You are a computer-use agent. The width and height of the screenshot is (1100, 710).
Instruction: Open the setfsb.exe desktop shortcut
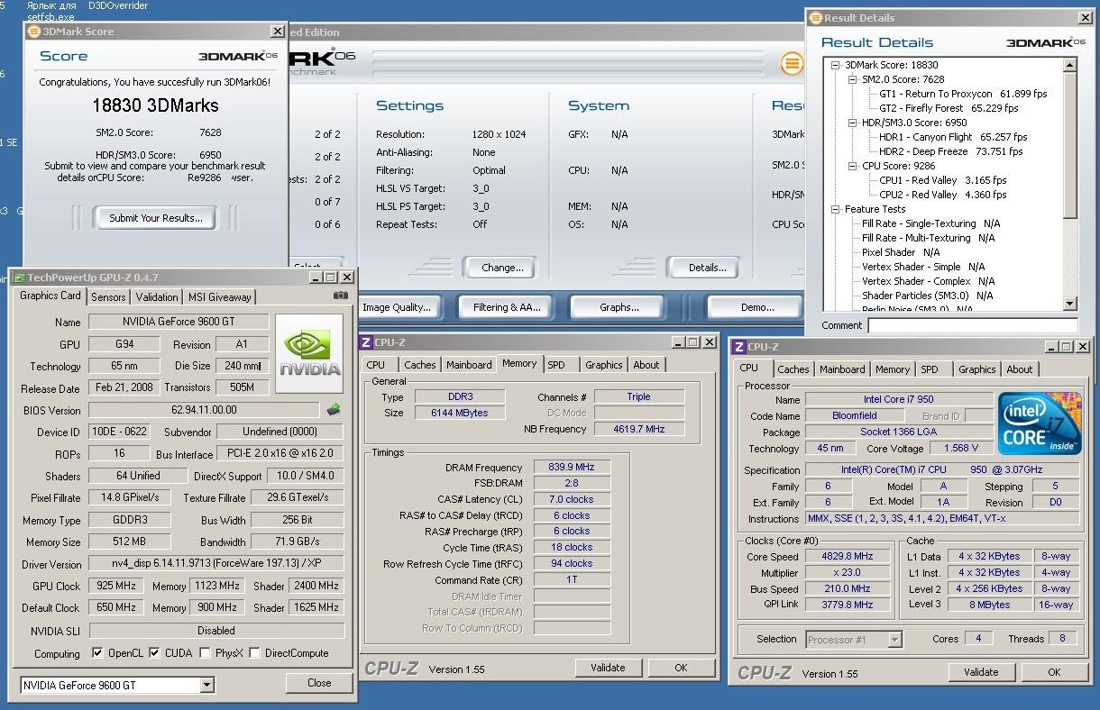[x=50, y=11]
